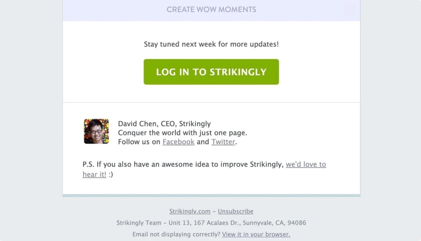This screenshot has width=421, height=241.
Task: Select the CREATE WOW MOMENTS header
Action: coord(211,9)
